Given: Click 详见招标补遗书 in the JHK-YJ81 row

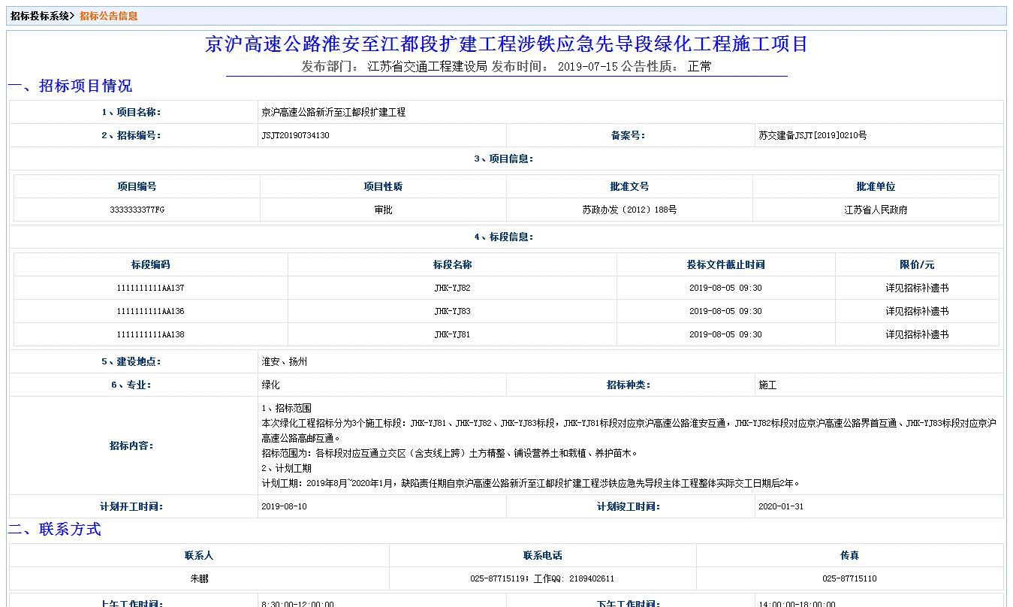Looking at the screenshot, I should coord(917,334).
